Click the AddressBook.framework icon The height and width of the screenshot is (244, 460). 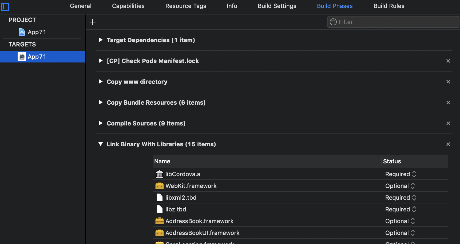159,221
